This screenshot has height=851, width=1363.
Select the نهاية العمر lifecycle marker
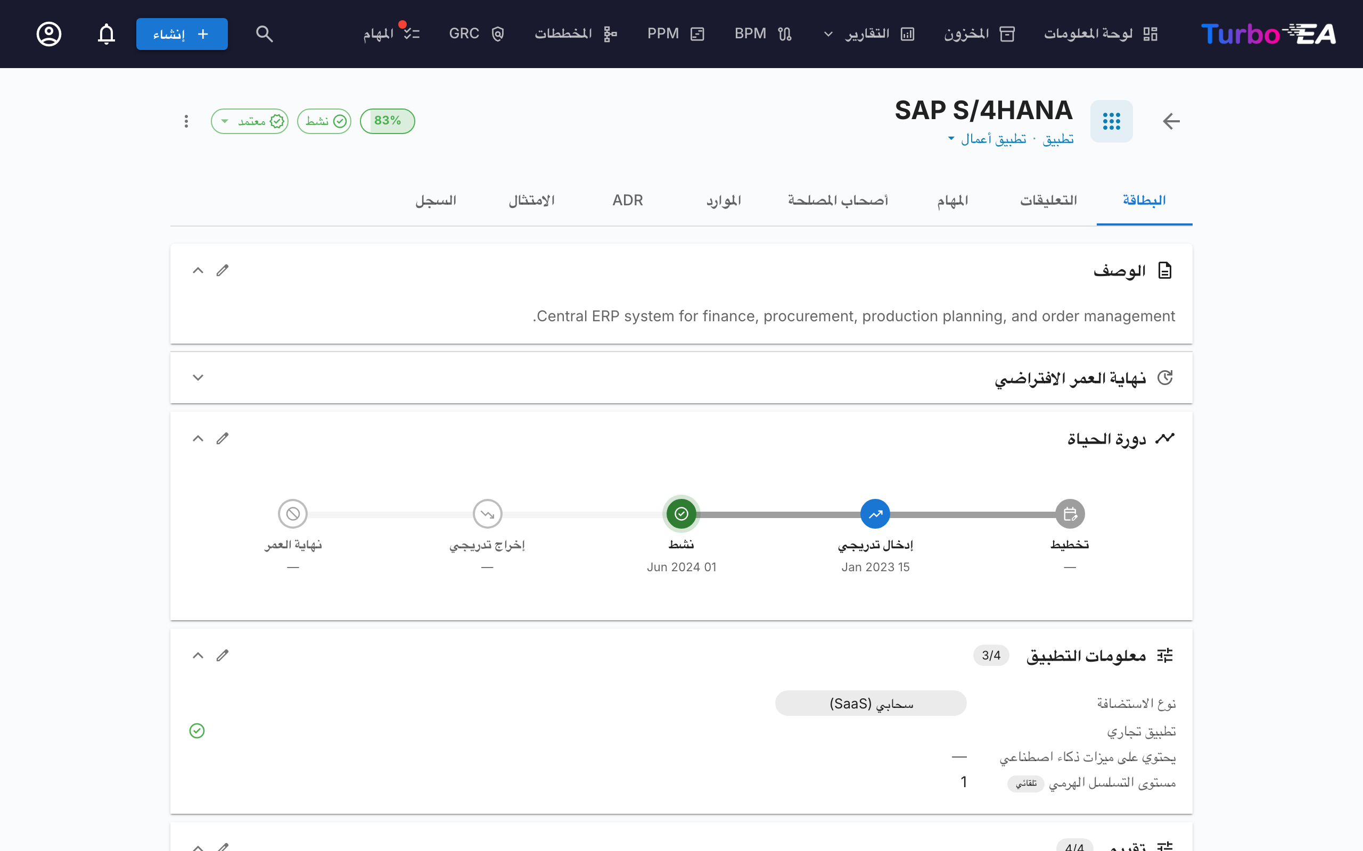tap(293, 514)
